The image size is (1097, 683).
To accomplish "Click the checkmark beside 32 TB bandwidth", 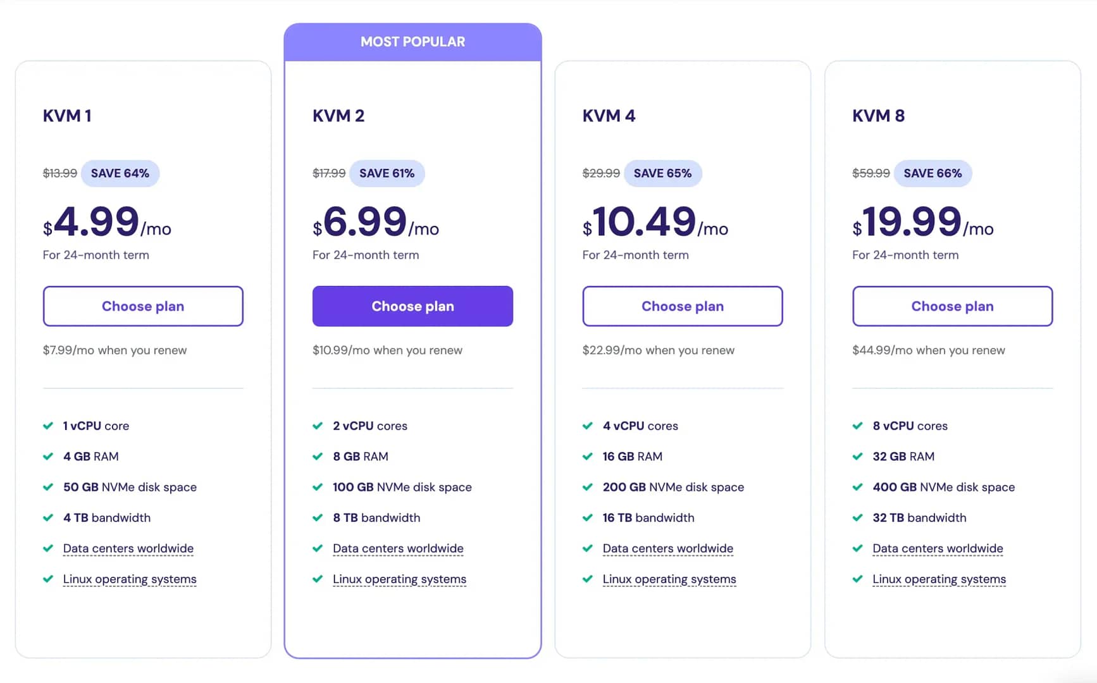I will (x=858, y=517).
